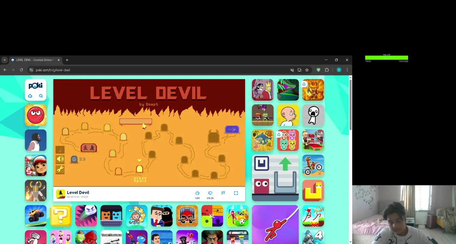Select the two-player door on the map

point(89,148)
